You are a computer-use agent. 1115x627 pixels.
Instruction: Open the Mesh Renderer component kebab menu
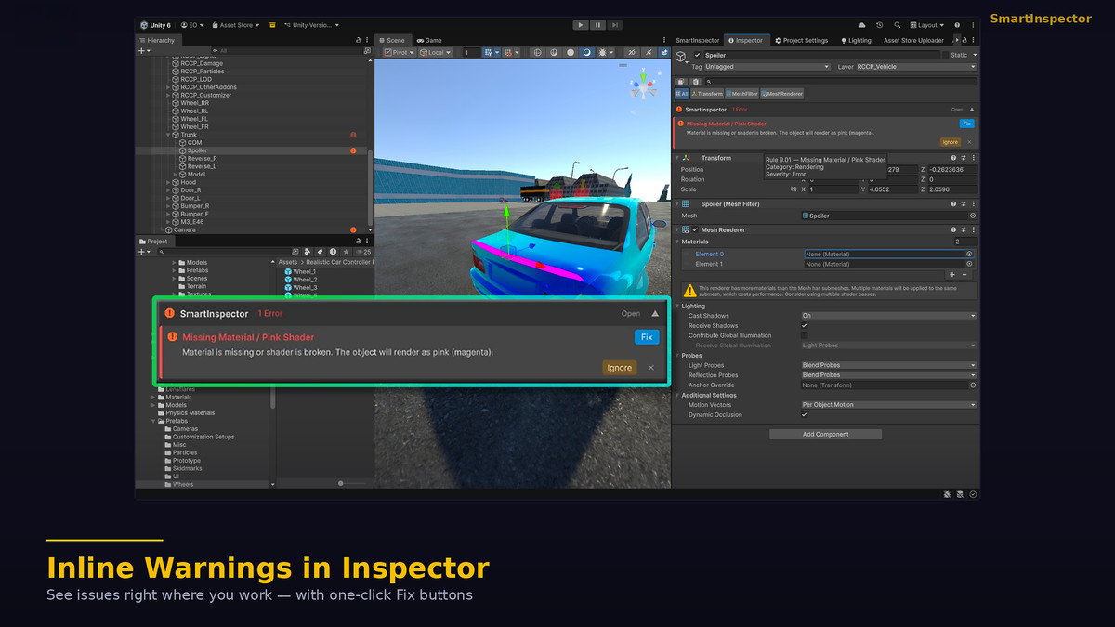click(x=973, y=229)
